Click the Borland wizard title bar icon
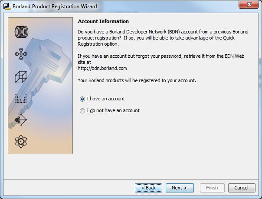Image resolution: width=262 pixels, height=199 pixels. pyautogui.click(x=6, y=7)
